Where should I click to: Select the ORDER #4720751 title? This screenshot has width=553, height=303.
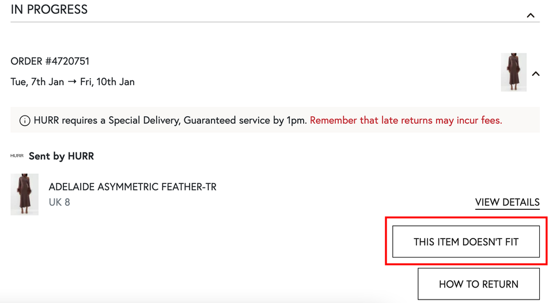50,61
